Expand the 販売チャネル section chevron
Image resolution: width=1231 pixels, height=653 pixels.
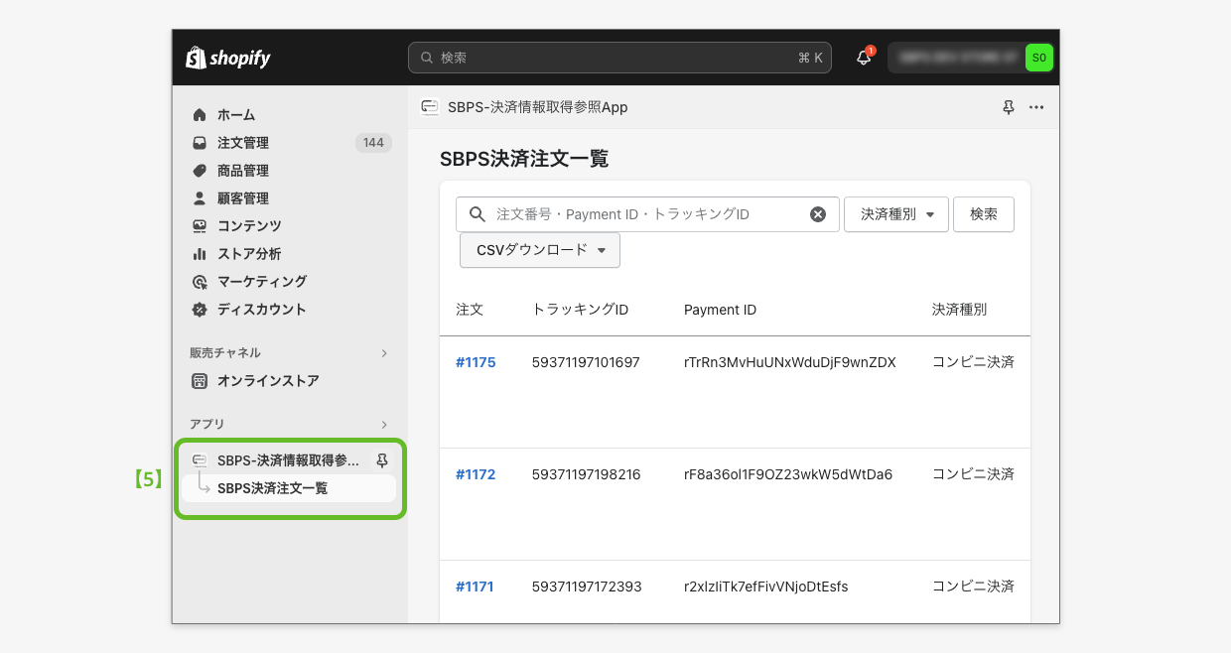(384, 353)
